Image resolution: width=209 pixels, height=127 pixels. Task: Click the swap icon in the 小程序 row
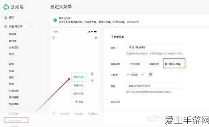(x=142, y=74)
